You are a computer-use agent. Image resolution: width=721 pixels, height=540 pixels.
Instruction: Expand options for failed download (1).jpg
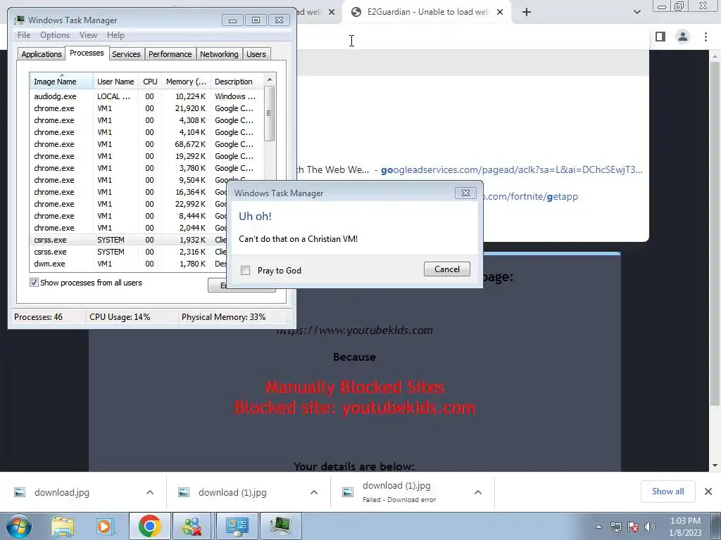(478, 492)
